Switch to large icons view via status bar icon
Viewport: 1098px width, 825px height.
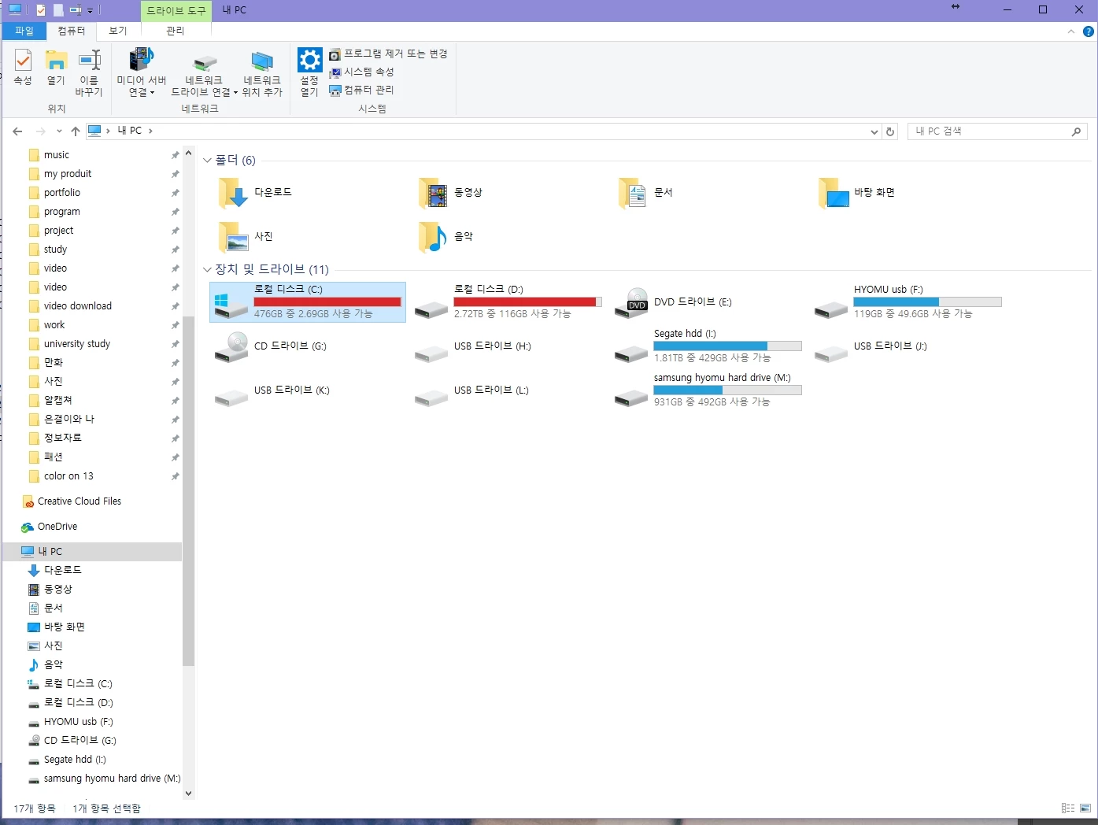1085,808
